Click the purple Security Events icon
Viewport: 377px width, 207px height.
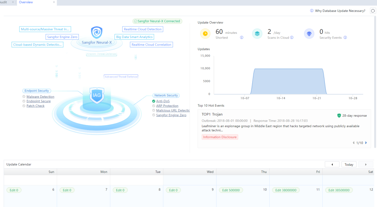point(309,34)
